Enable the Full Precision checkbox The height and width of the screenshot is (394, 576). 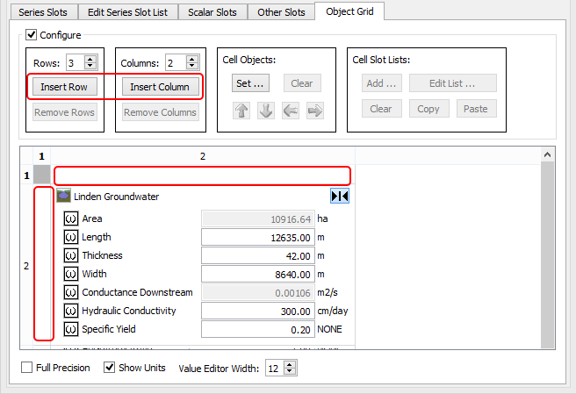tap(26, 368)
